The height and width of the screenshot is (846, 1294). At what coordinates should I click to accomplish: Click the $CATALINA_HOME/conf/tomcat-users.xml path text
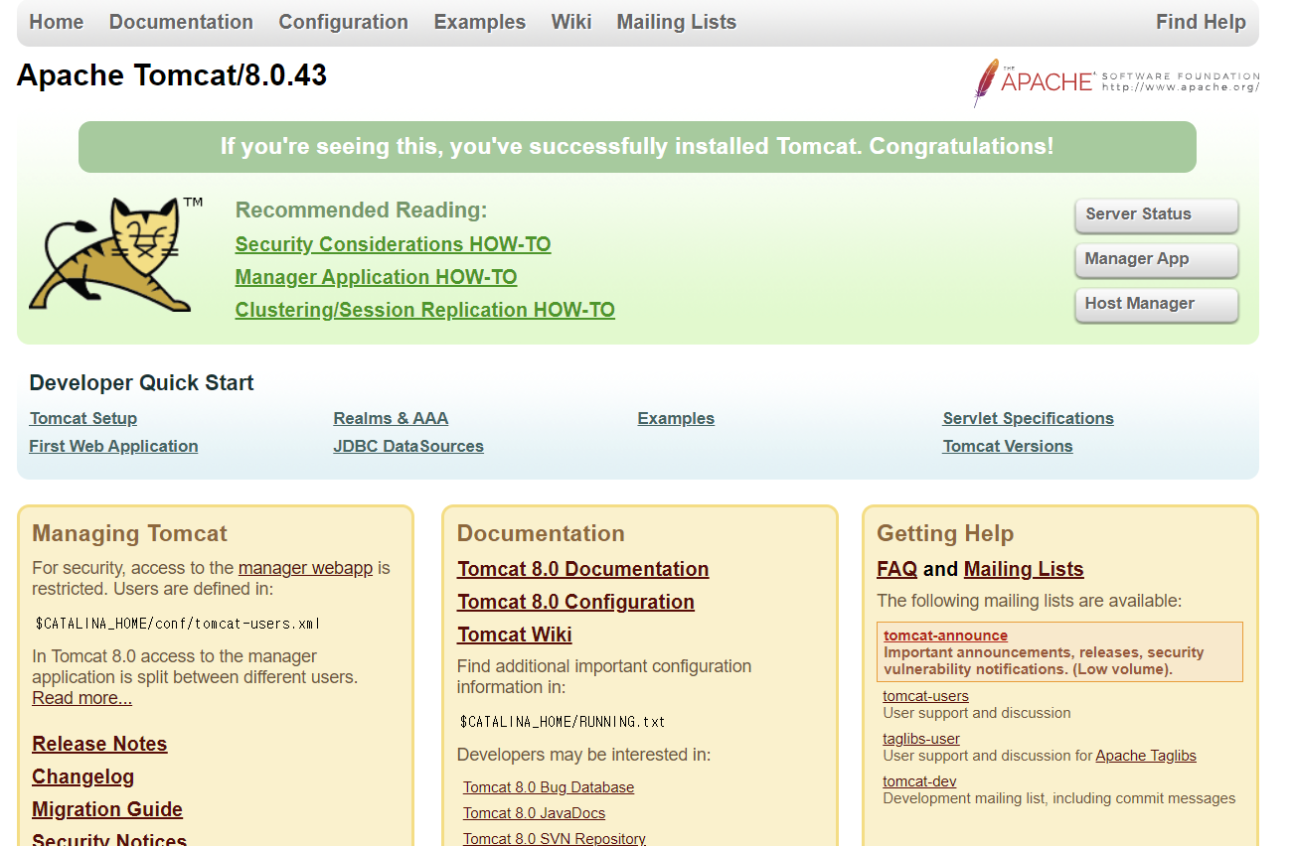tap(177, 624)
